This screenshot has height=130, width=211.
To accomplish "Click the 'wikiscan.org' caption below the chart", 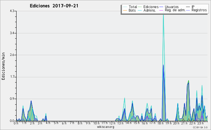I will pyautogui.click(x=105, y=127).
